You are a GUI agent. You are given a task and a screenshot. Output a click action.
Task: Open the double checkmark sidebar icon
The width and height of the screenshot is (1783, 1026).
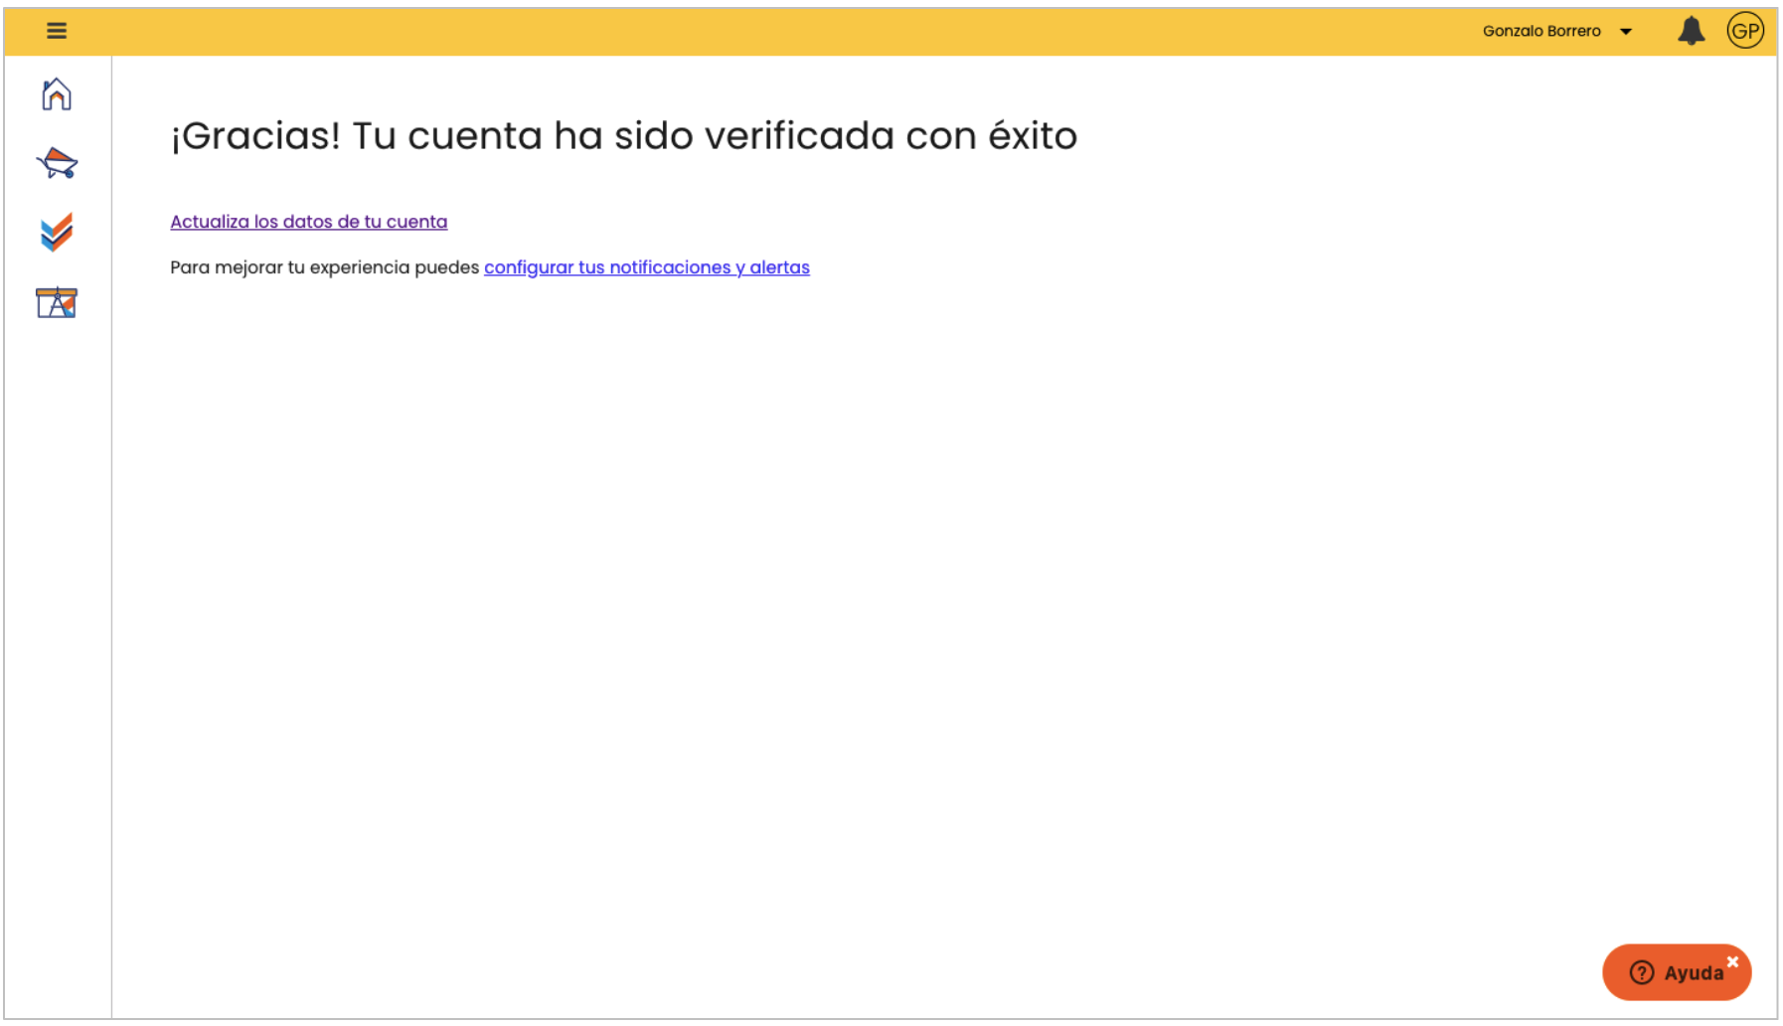[x=57, y=233]
